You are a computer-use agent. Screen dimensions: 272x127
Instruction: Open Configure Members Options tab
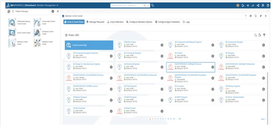click(x=139, y=22)
